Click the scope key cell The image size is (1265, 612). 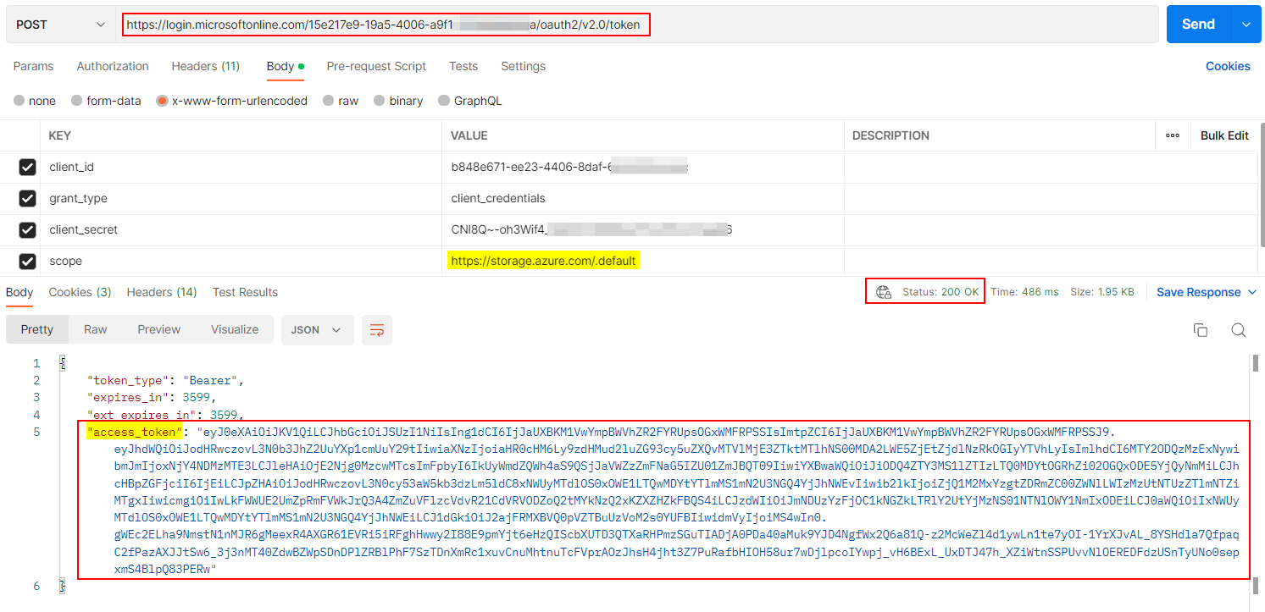[241, 261]
